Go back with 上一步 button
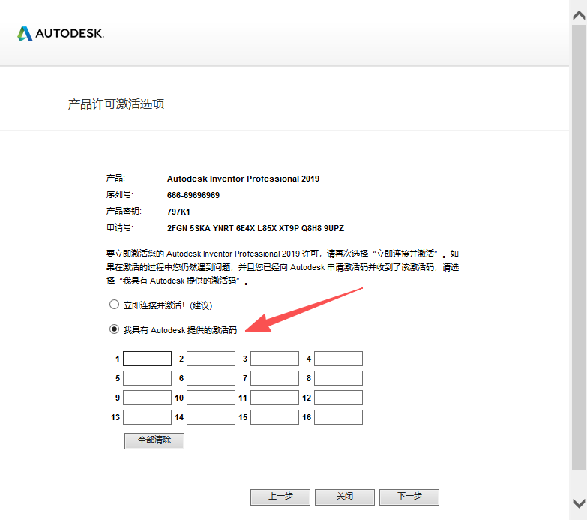 click(280, 497)
